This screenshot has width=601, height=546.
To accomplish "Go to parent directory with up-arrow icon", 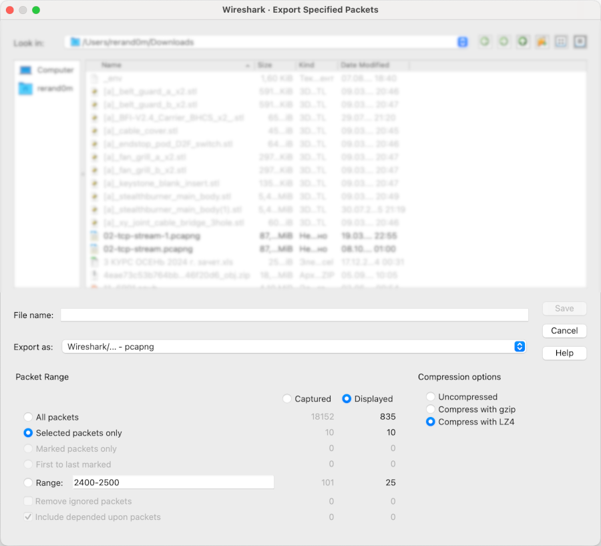I will pyautogui.click(x=522, y=41).
